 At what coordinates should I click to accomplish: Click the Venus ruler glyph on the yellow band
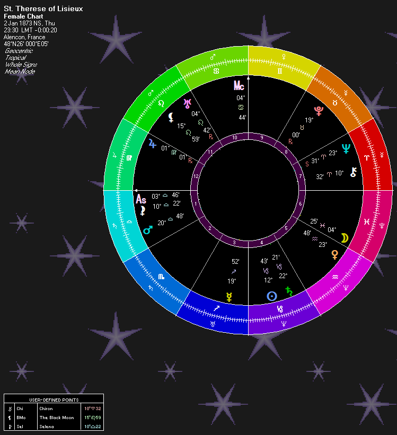click(284, 57)
